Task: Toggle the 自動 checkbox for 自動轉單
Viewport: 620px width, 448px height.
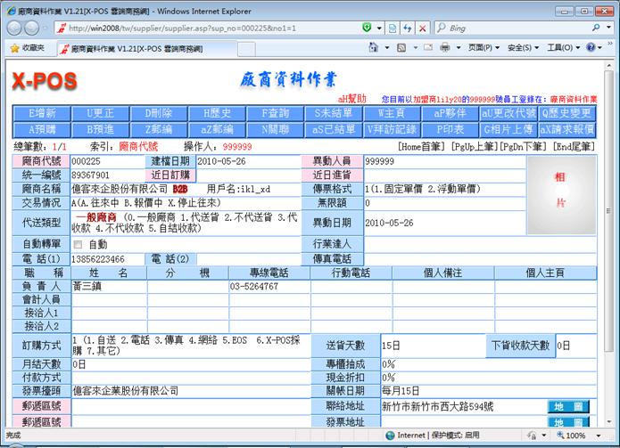Action: pos(78,244)
